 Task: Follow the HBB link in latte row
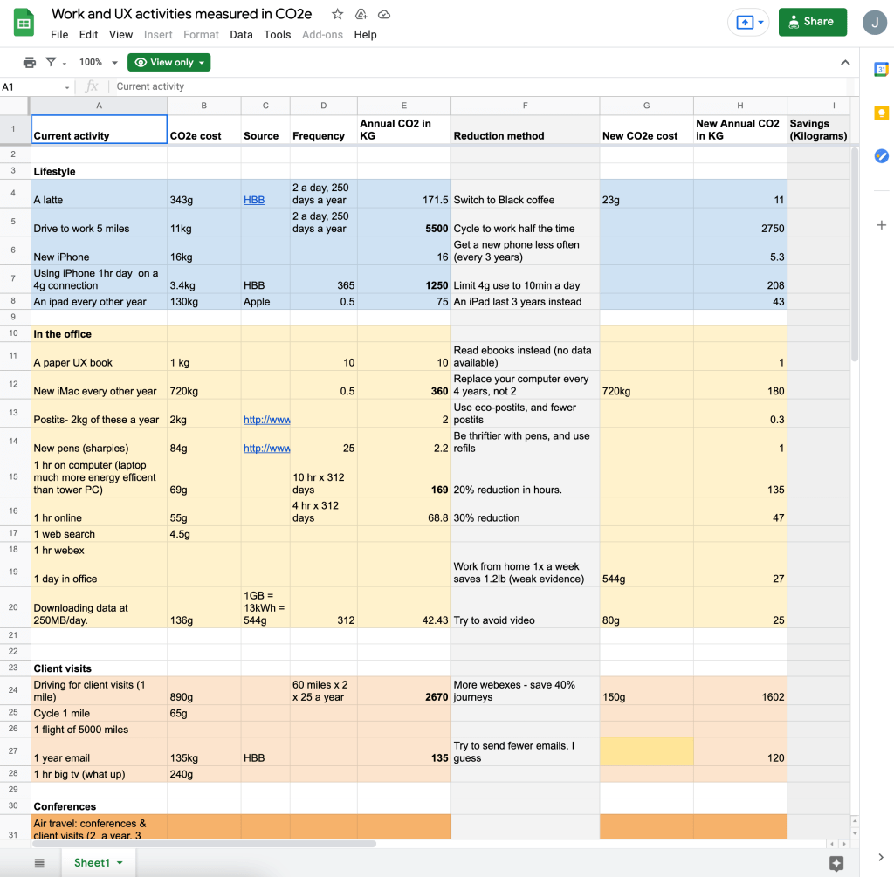tap(254, 200)
